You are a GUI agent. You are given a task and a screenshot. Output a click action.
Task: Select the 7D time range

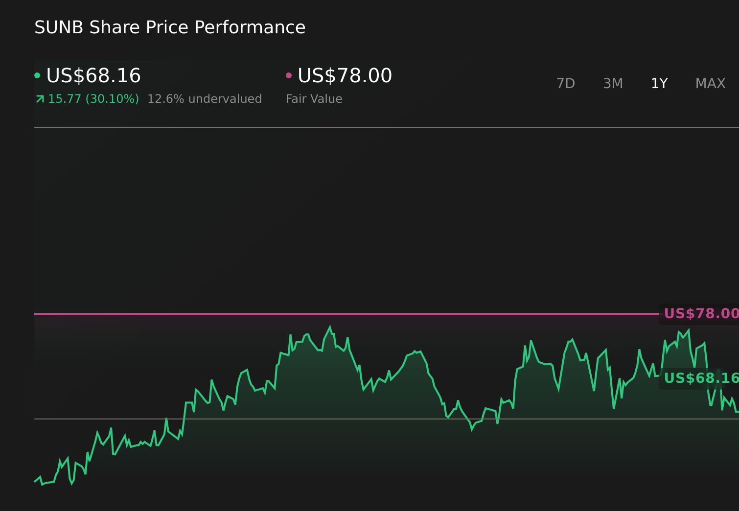coord(566,83)
